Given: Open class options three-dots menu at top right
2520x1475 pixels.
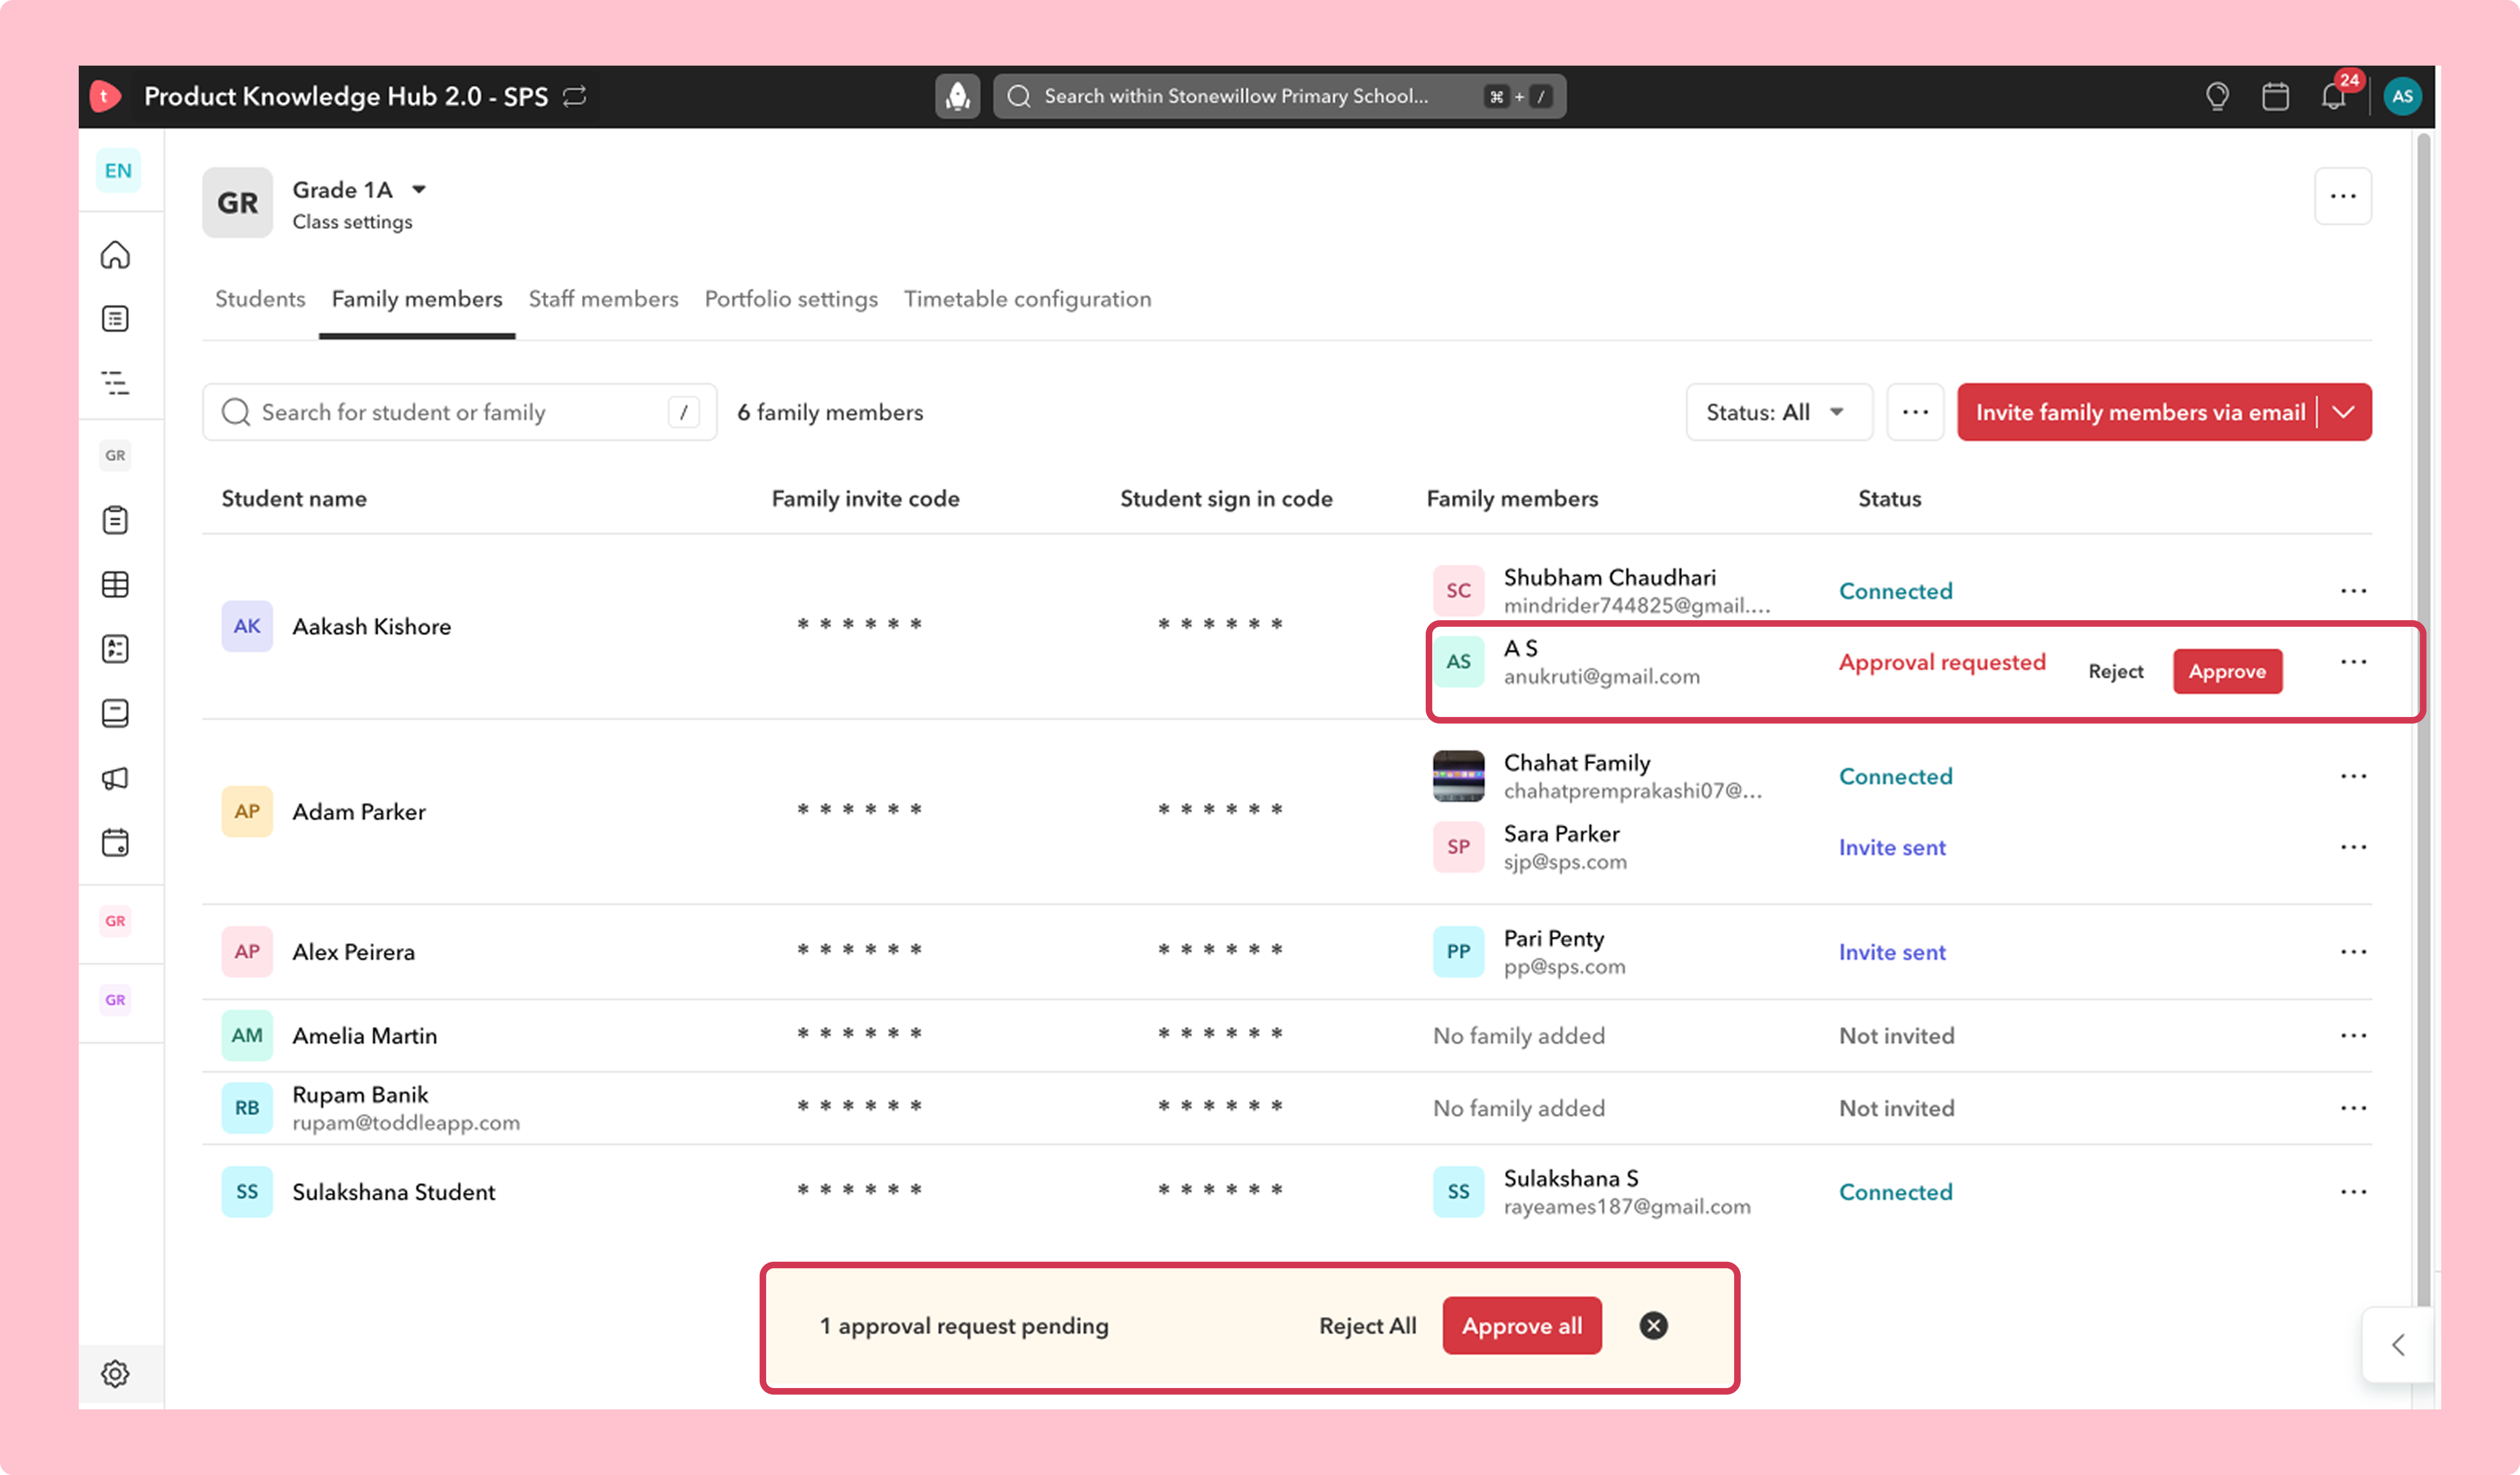Looking at the screenshot, I should 2343,196.
